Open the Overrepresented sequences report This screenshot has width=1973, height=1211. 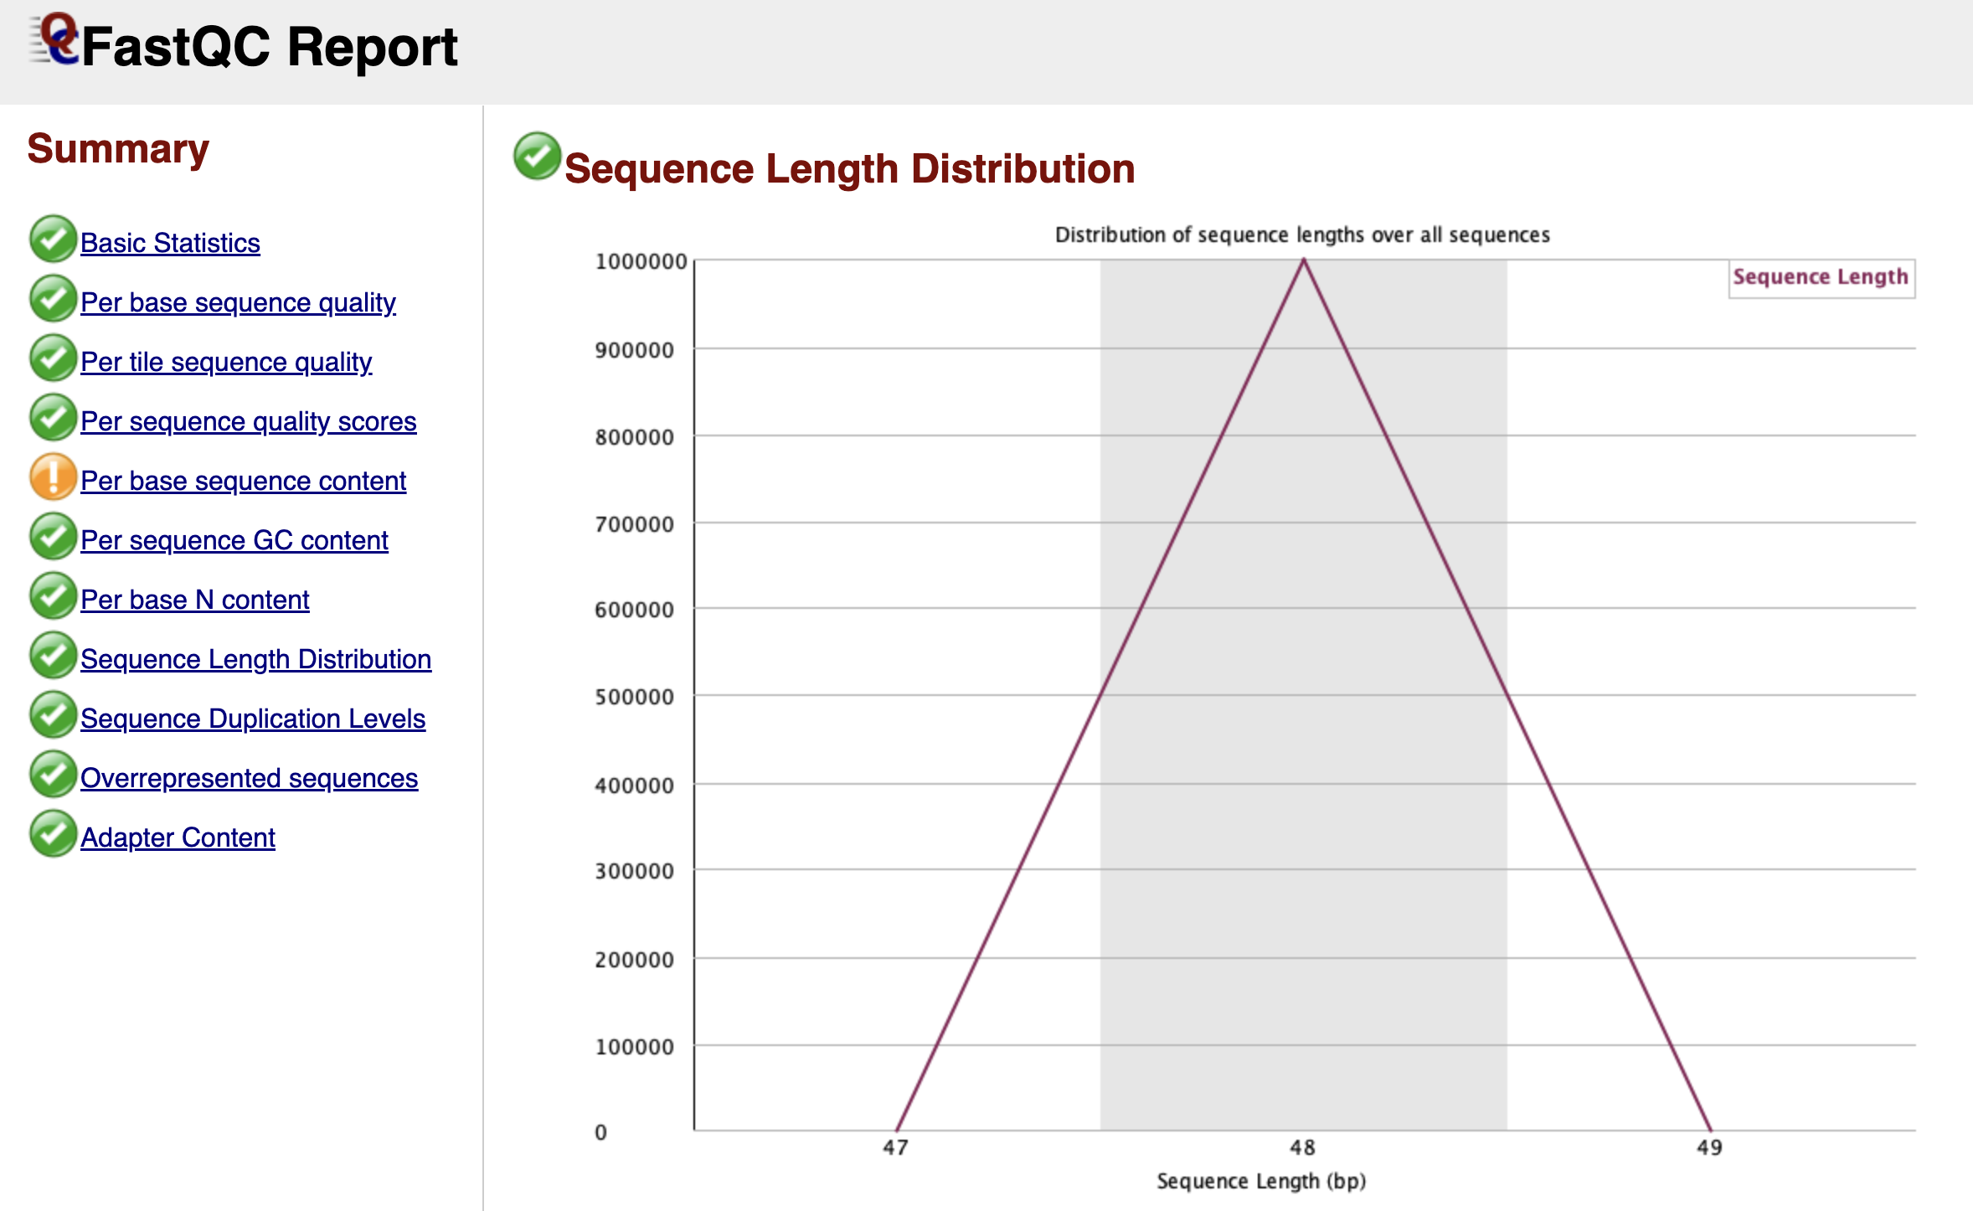coord(249,778)
